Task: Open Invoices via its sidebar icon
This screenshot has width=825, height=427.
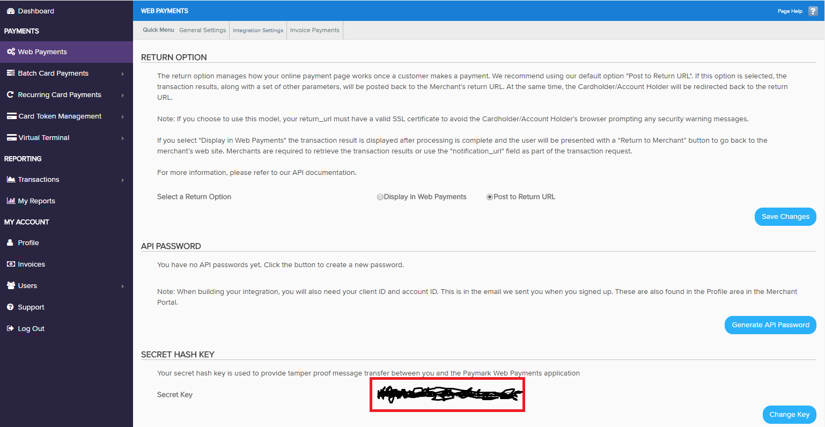Action: point(11,264)
